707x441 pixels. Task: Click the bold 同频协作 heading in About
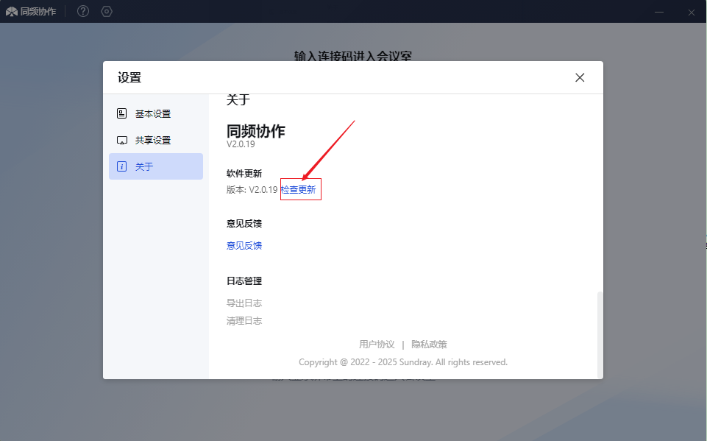255,131
